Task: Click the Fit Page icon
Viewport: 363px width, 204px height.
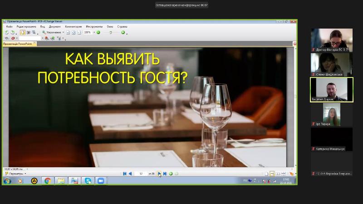Action: click(x=74, y=32)
